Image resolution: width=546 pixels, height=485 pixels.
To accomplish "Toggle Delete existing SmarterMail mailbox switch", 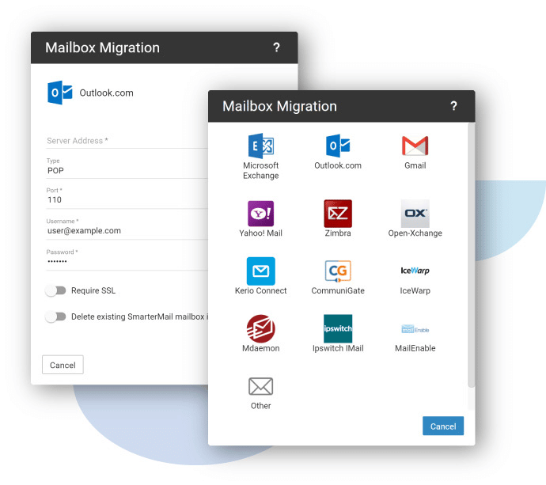I will [55, 316].
